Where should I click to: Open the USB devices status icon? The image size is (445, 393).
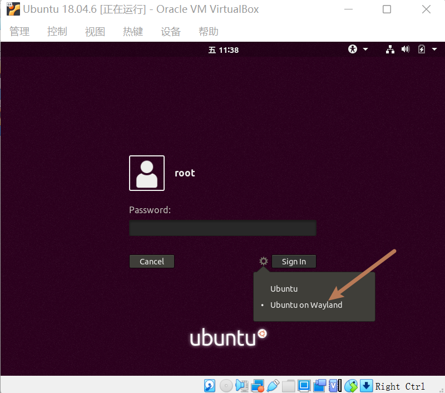coord(273,386)
